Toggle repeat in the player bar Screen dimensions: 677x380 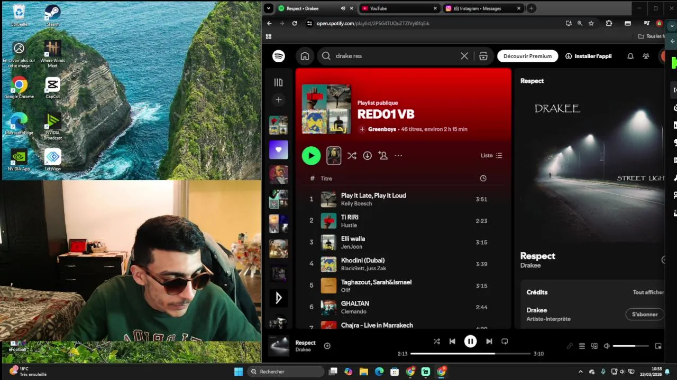(505, 341)
